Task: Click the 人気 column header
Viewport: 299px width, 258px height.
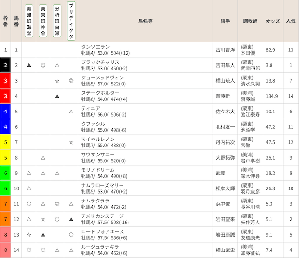Action: click(x=291, y=21)
